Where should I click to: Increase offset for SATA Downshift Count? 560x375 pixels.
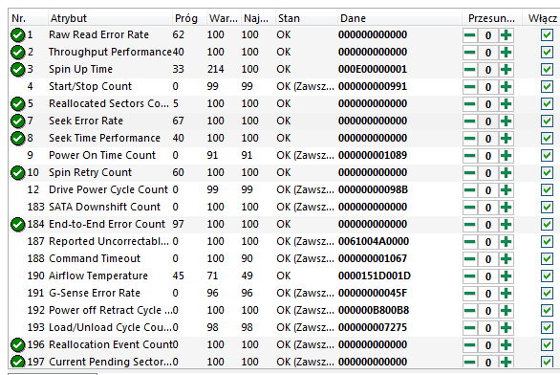pyautogui.click(x=506, y=207)
